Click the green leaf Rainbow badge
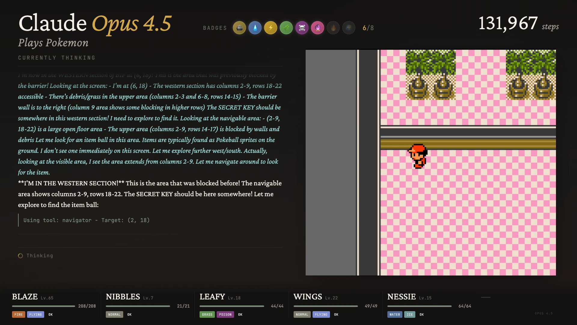577x325 pixels. tap(286, 28)
